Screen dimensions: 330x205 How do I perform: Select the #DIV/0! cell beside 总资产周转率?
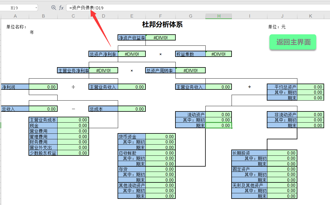(x=190, y=70)
